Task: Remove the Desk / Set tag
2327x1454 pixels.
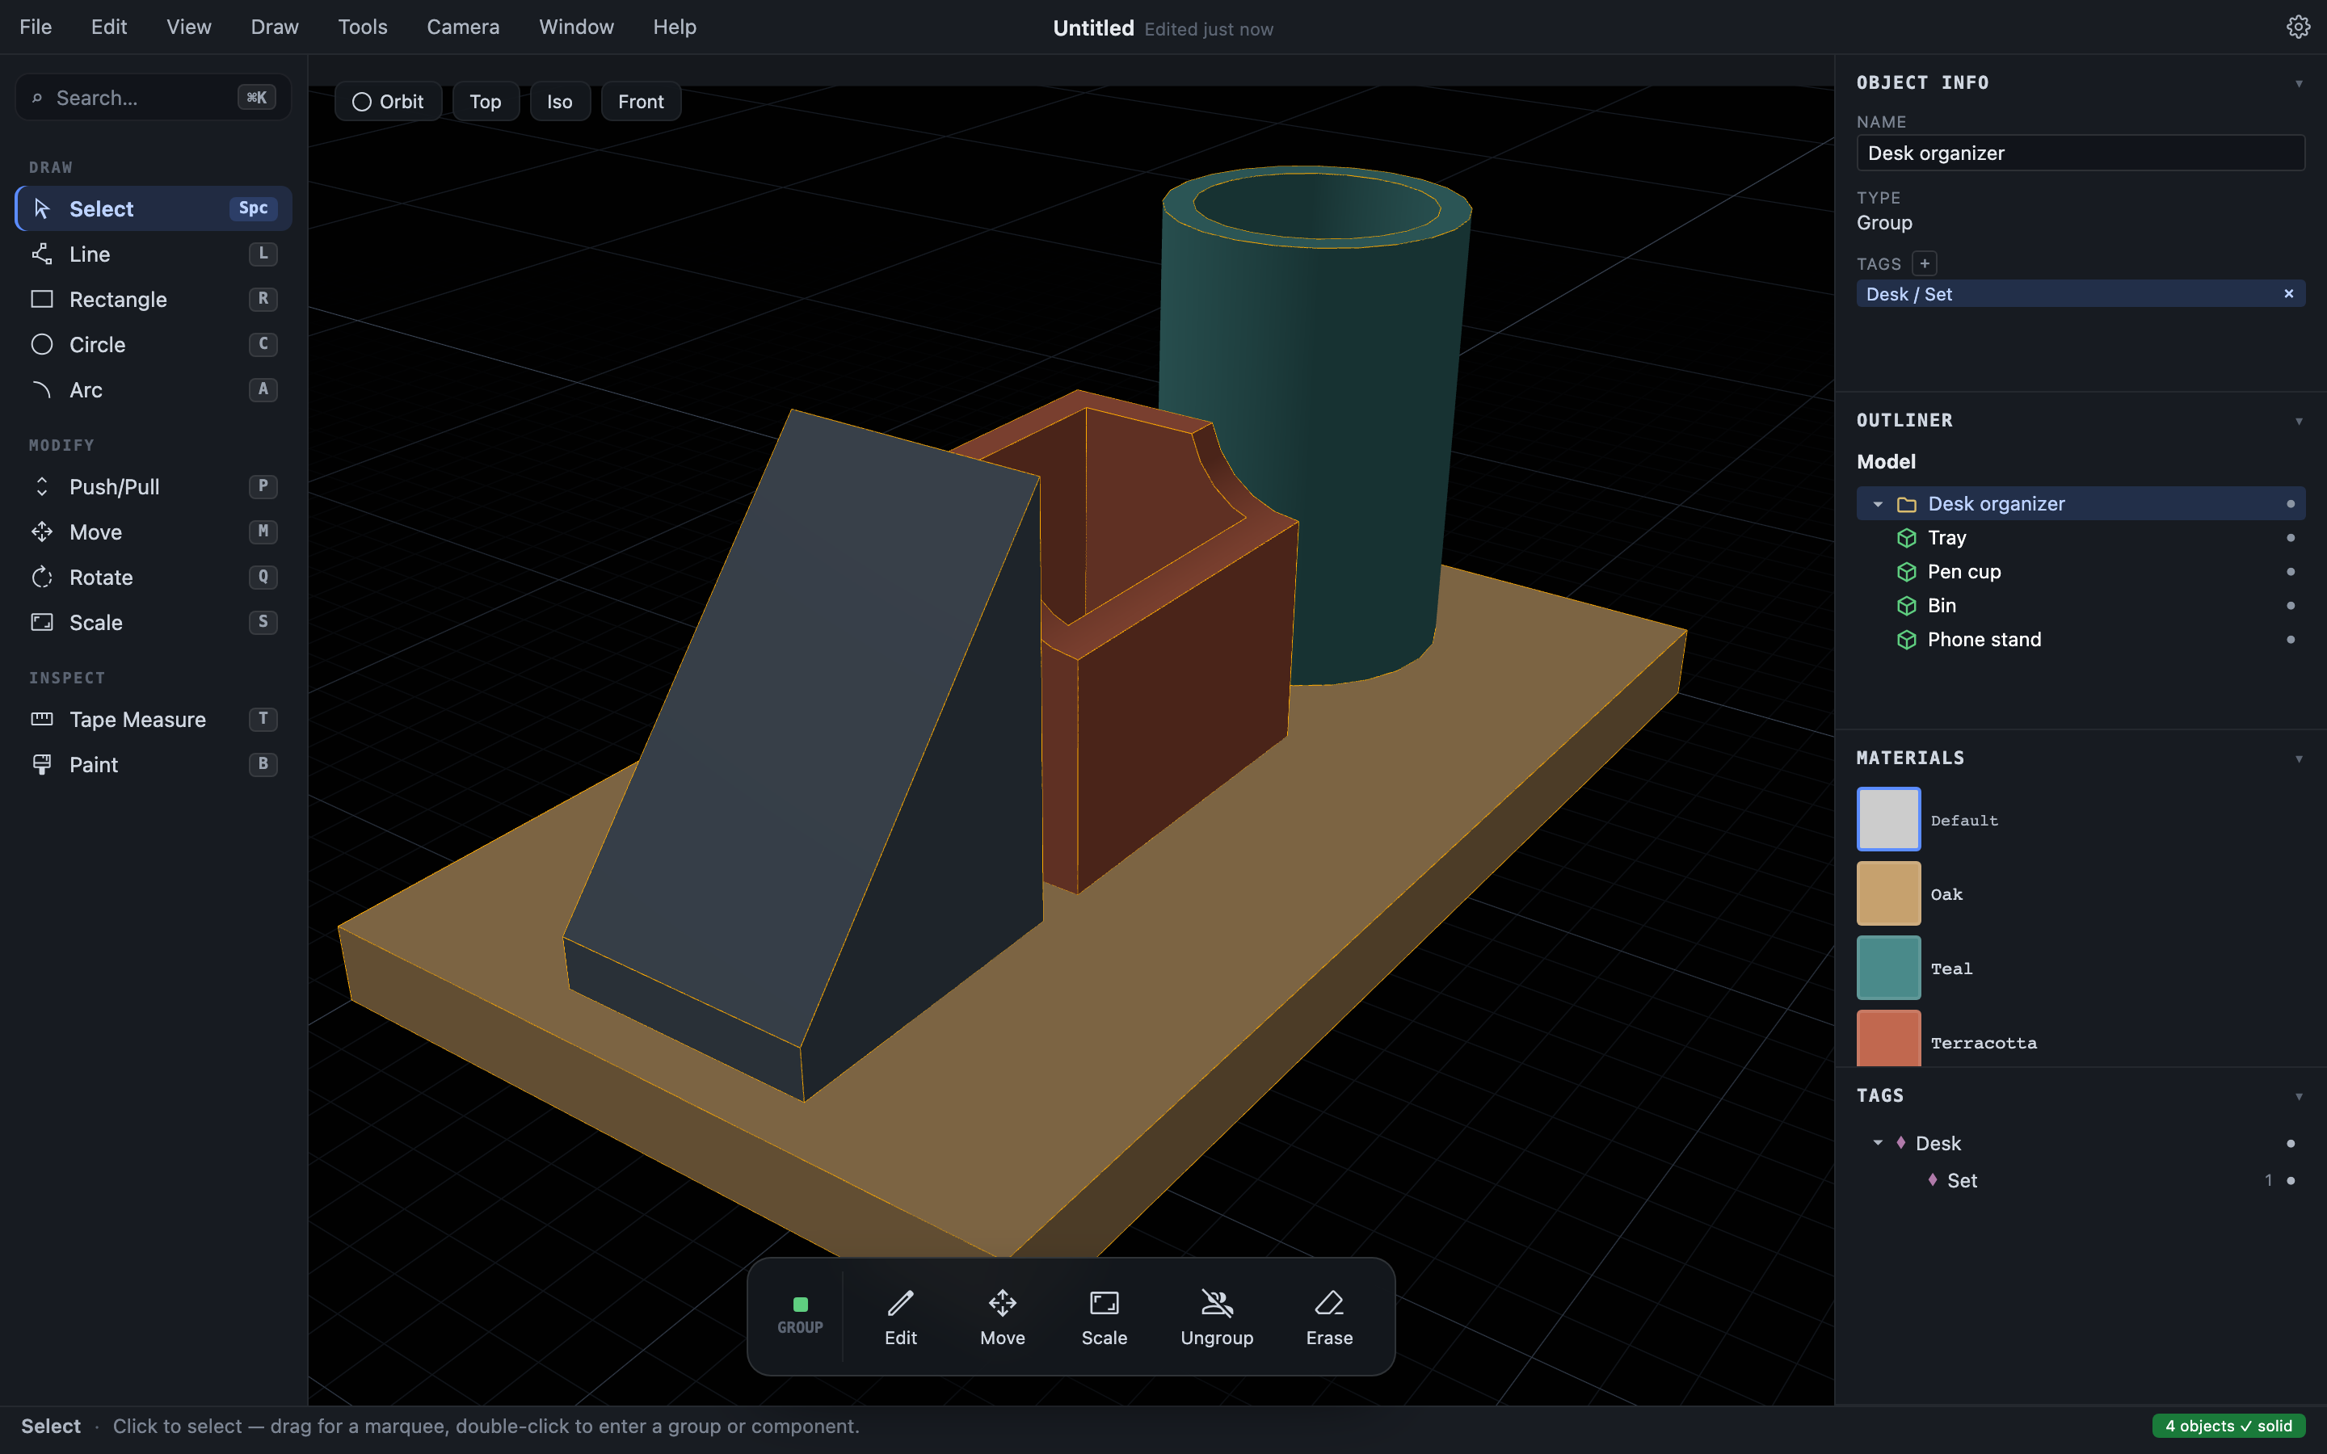Action: 2288,294
